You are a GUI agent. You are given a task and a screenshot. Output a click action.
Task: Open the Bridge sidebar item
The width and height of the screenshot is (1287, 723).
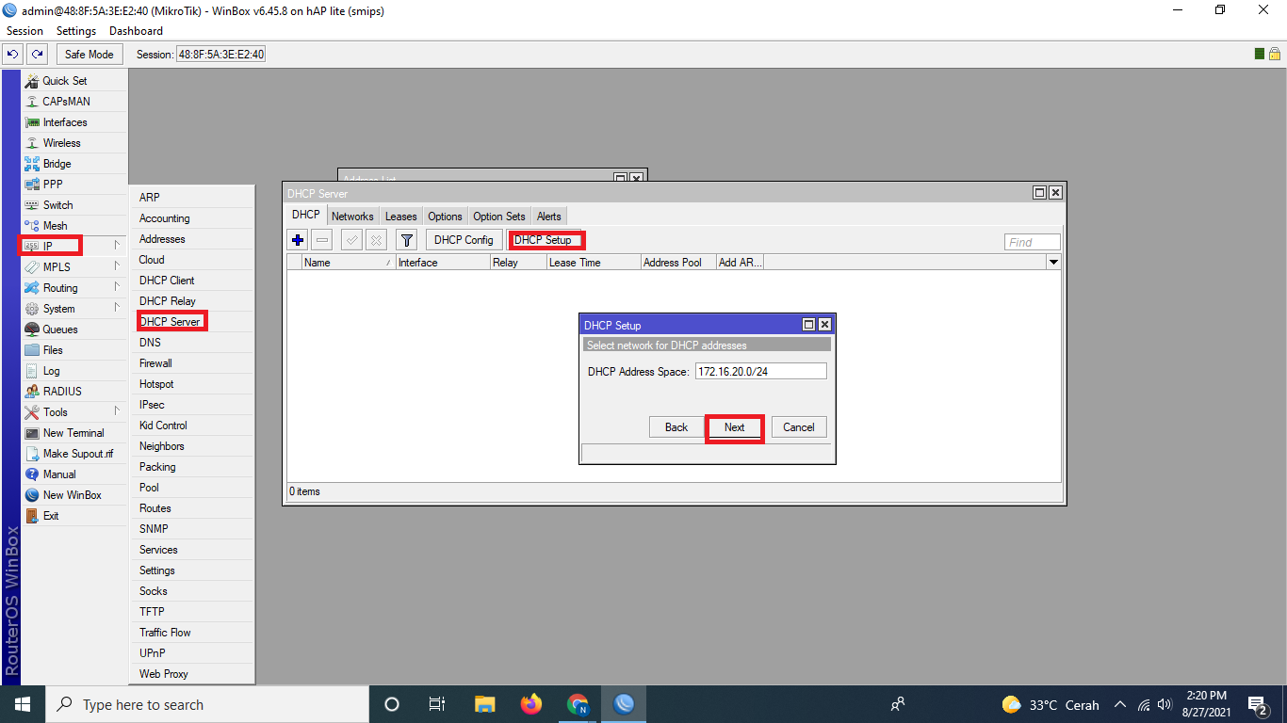pyautogui.click(x=74, y=164)
